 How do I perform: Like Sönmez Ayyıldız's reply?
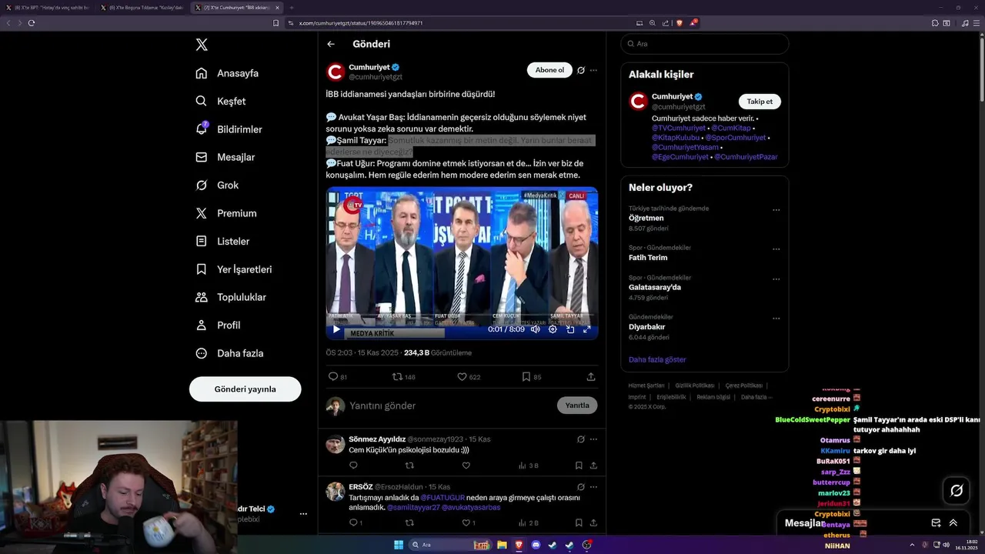466,466
